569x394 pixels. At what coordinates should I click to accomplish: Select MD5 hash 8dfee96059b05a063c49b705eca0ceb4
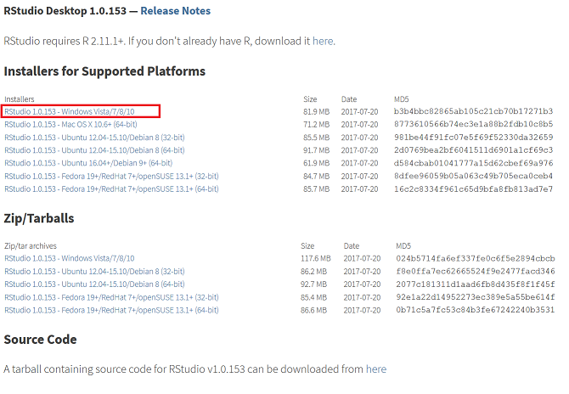(x=473, y=176)
